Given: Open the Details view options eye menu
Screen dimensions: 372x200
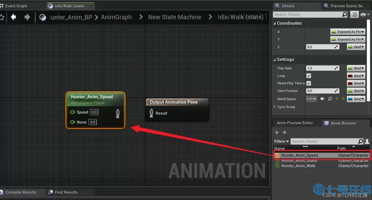Looking at the screenshot, I should (365, 14).
